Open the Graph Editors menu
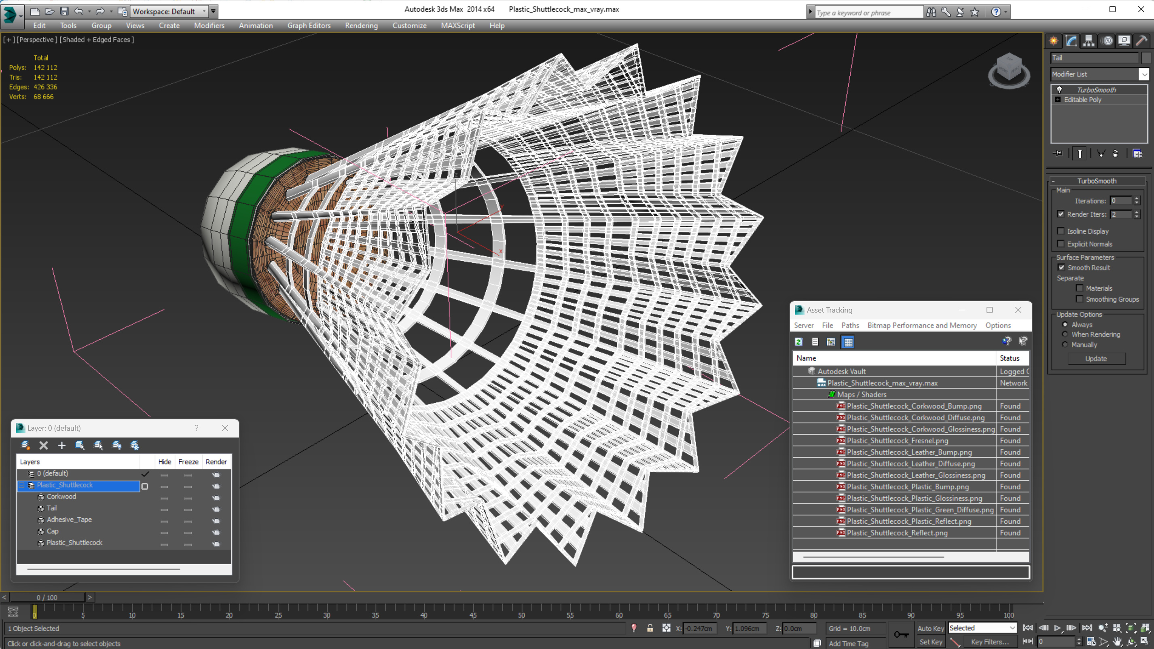Screen dimensions: 1154x649 click(309, 25)
